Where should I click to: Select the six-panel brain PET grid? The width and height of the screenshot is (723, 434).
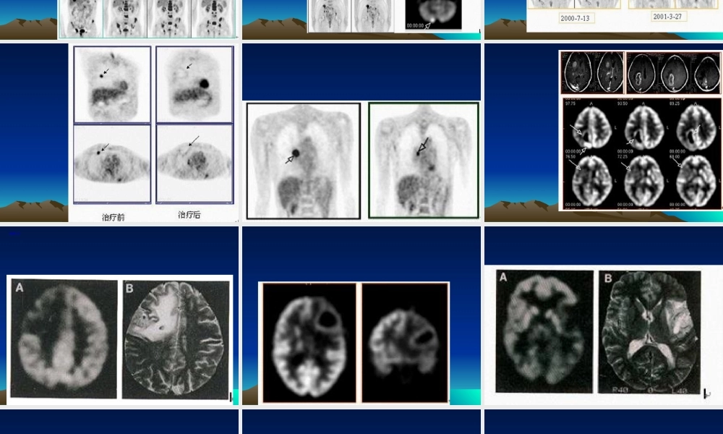pos(640,153)
